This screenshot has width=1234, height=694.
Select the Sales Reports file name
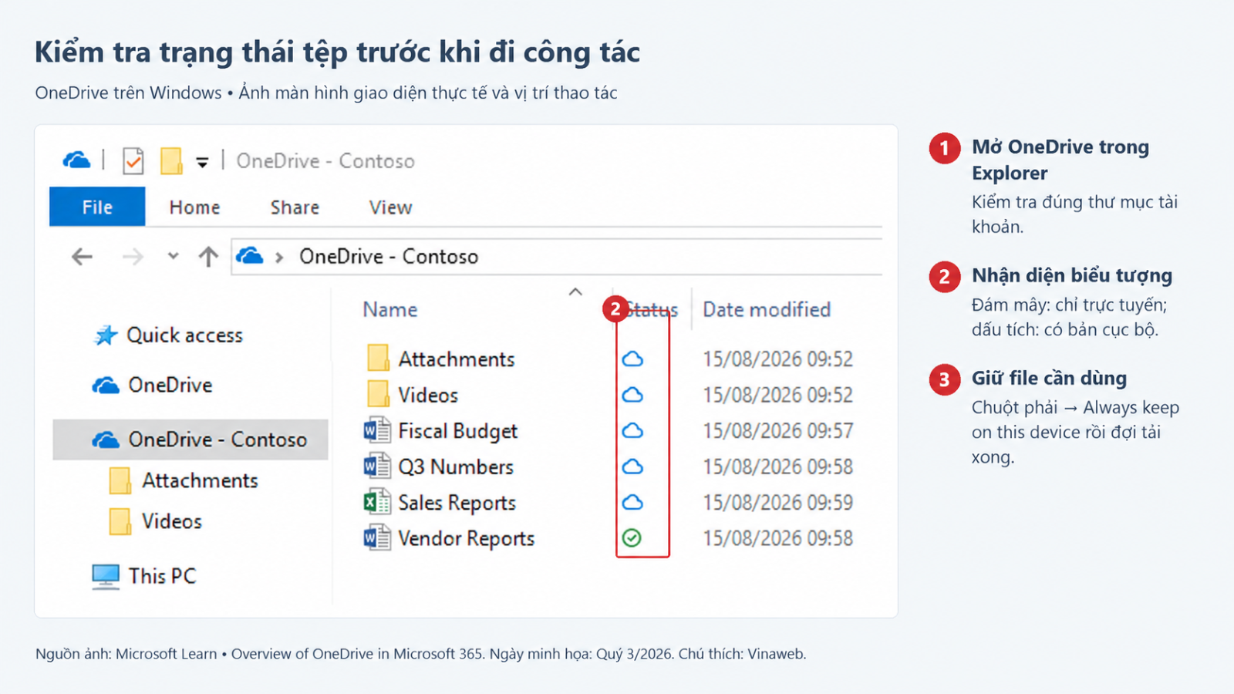[457, 503]
